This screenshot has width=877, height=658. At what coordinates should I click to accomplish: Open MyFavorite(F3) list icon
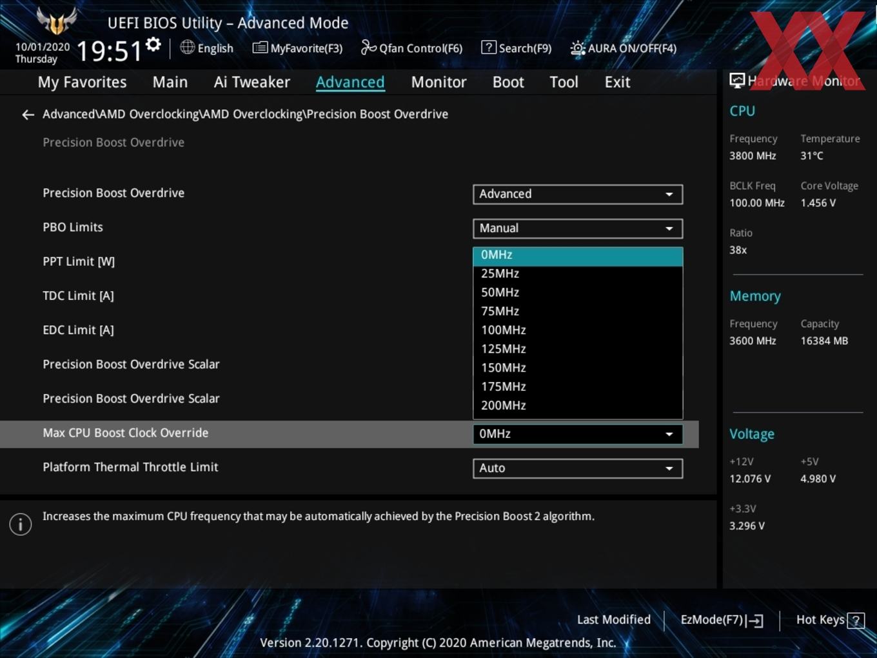pos(260,48)
